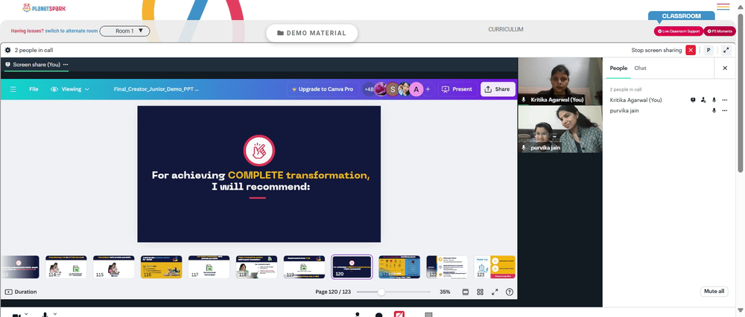This screenshot has height=317, width=745.
Task: Click mic icon on Kritika's video tile
Action: tap(524, 100)
